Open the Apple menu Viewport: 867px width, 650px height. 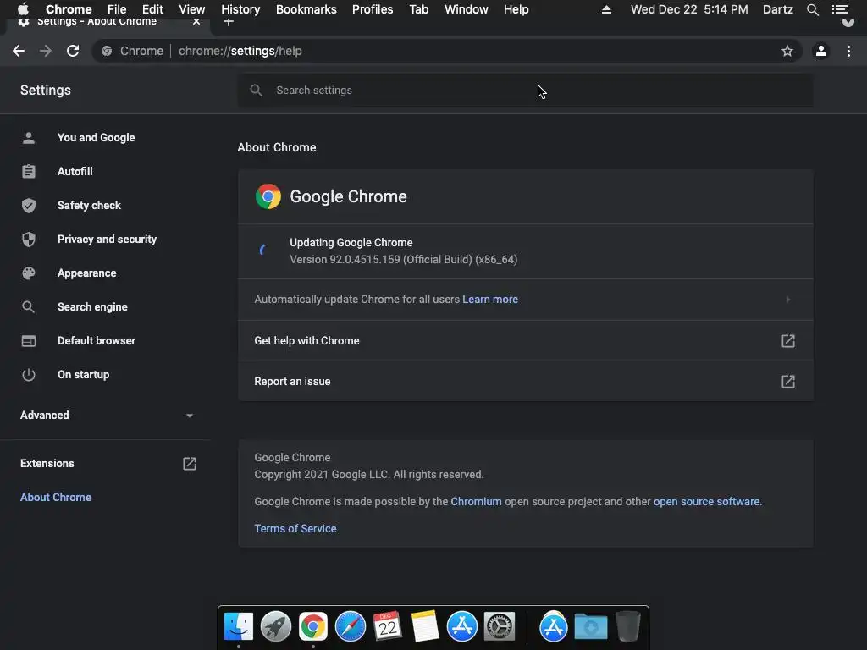[23, 8]
